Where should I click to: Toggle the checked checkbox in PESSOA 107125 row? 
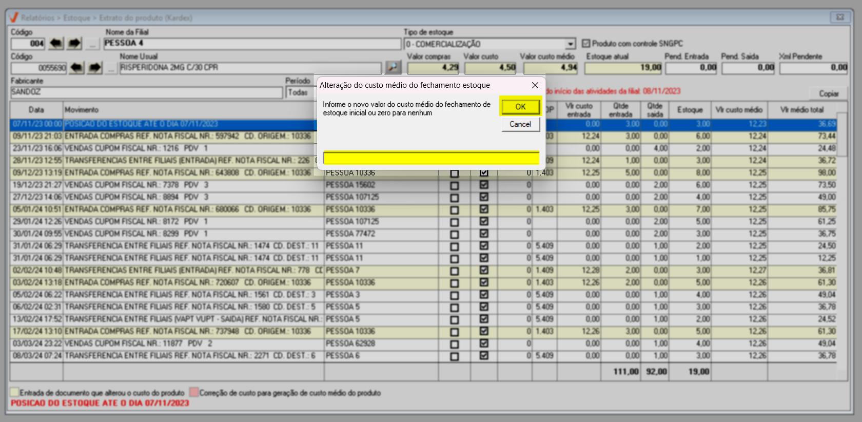pos(483,197)
